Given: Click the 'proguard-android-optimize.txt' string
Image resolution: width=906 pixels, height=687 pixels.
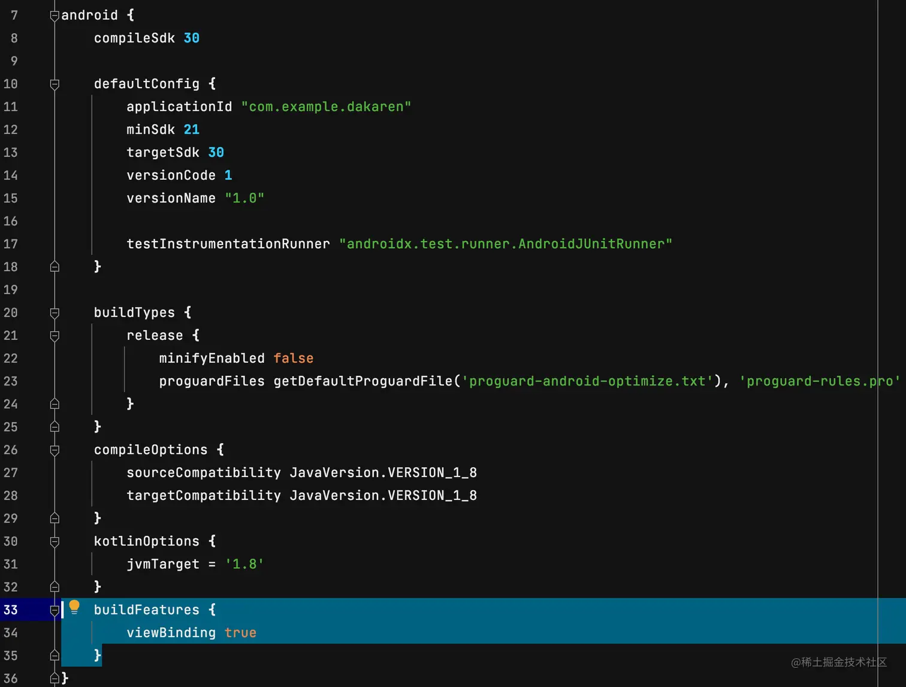Looking at the screenshot, I should point(587,381).
